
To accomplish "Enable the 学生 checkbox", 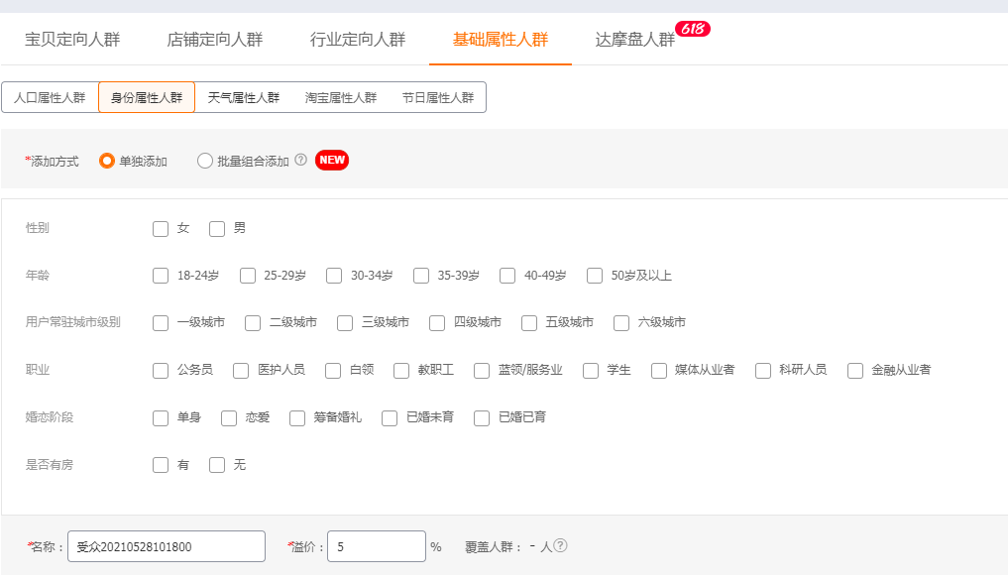I will 591,371.
